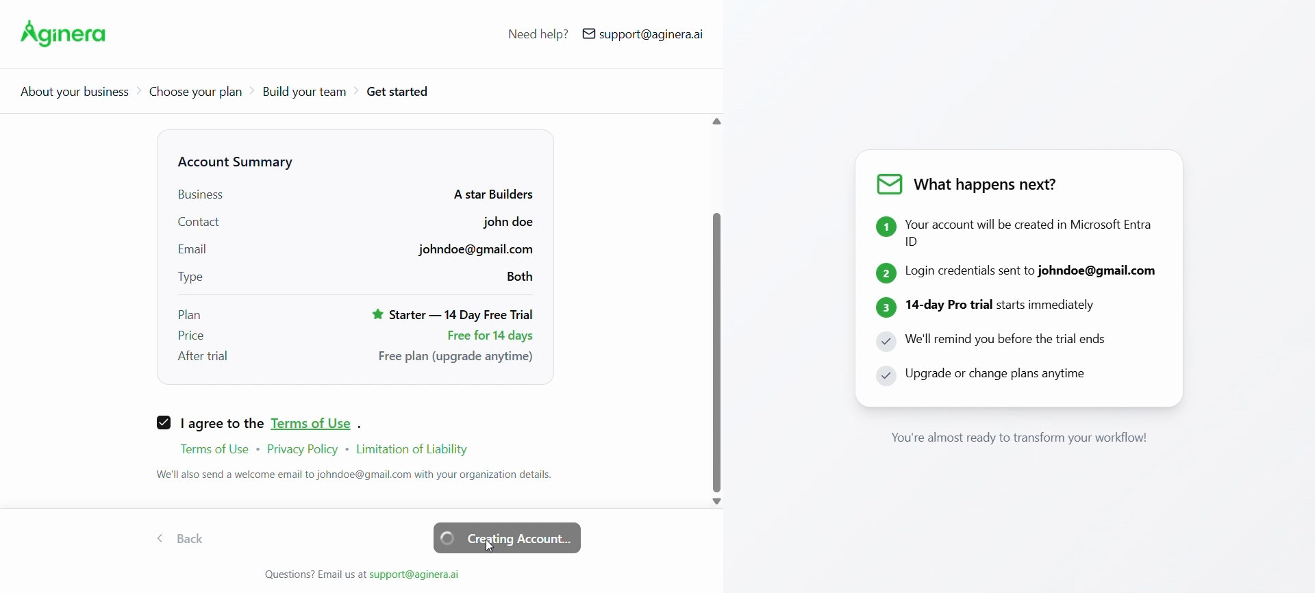Open the Build your team step
This screenshot has height=593, width=1315.
[x=305, y=92]
